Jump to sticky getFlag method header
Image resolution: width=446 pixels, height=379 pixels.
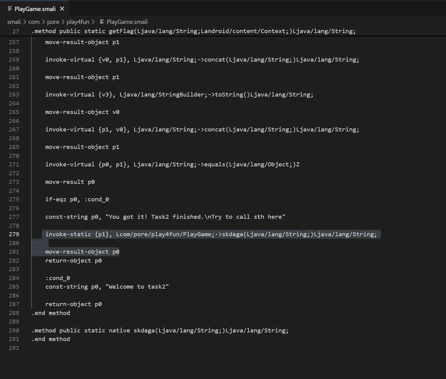click(x=193, y=31)
